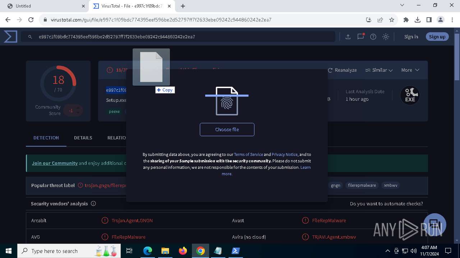Image resolution: width=460 pixels, height=258 pixels.
Task: Click the Reanalyze button
Action: point(342,70)
